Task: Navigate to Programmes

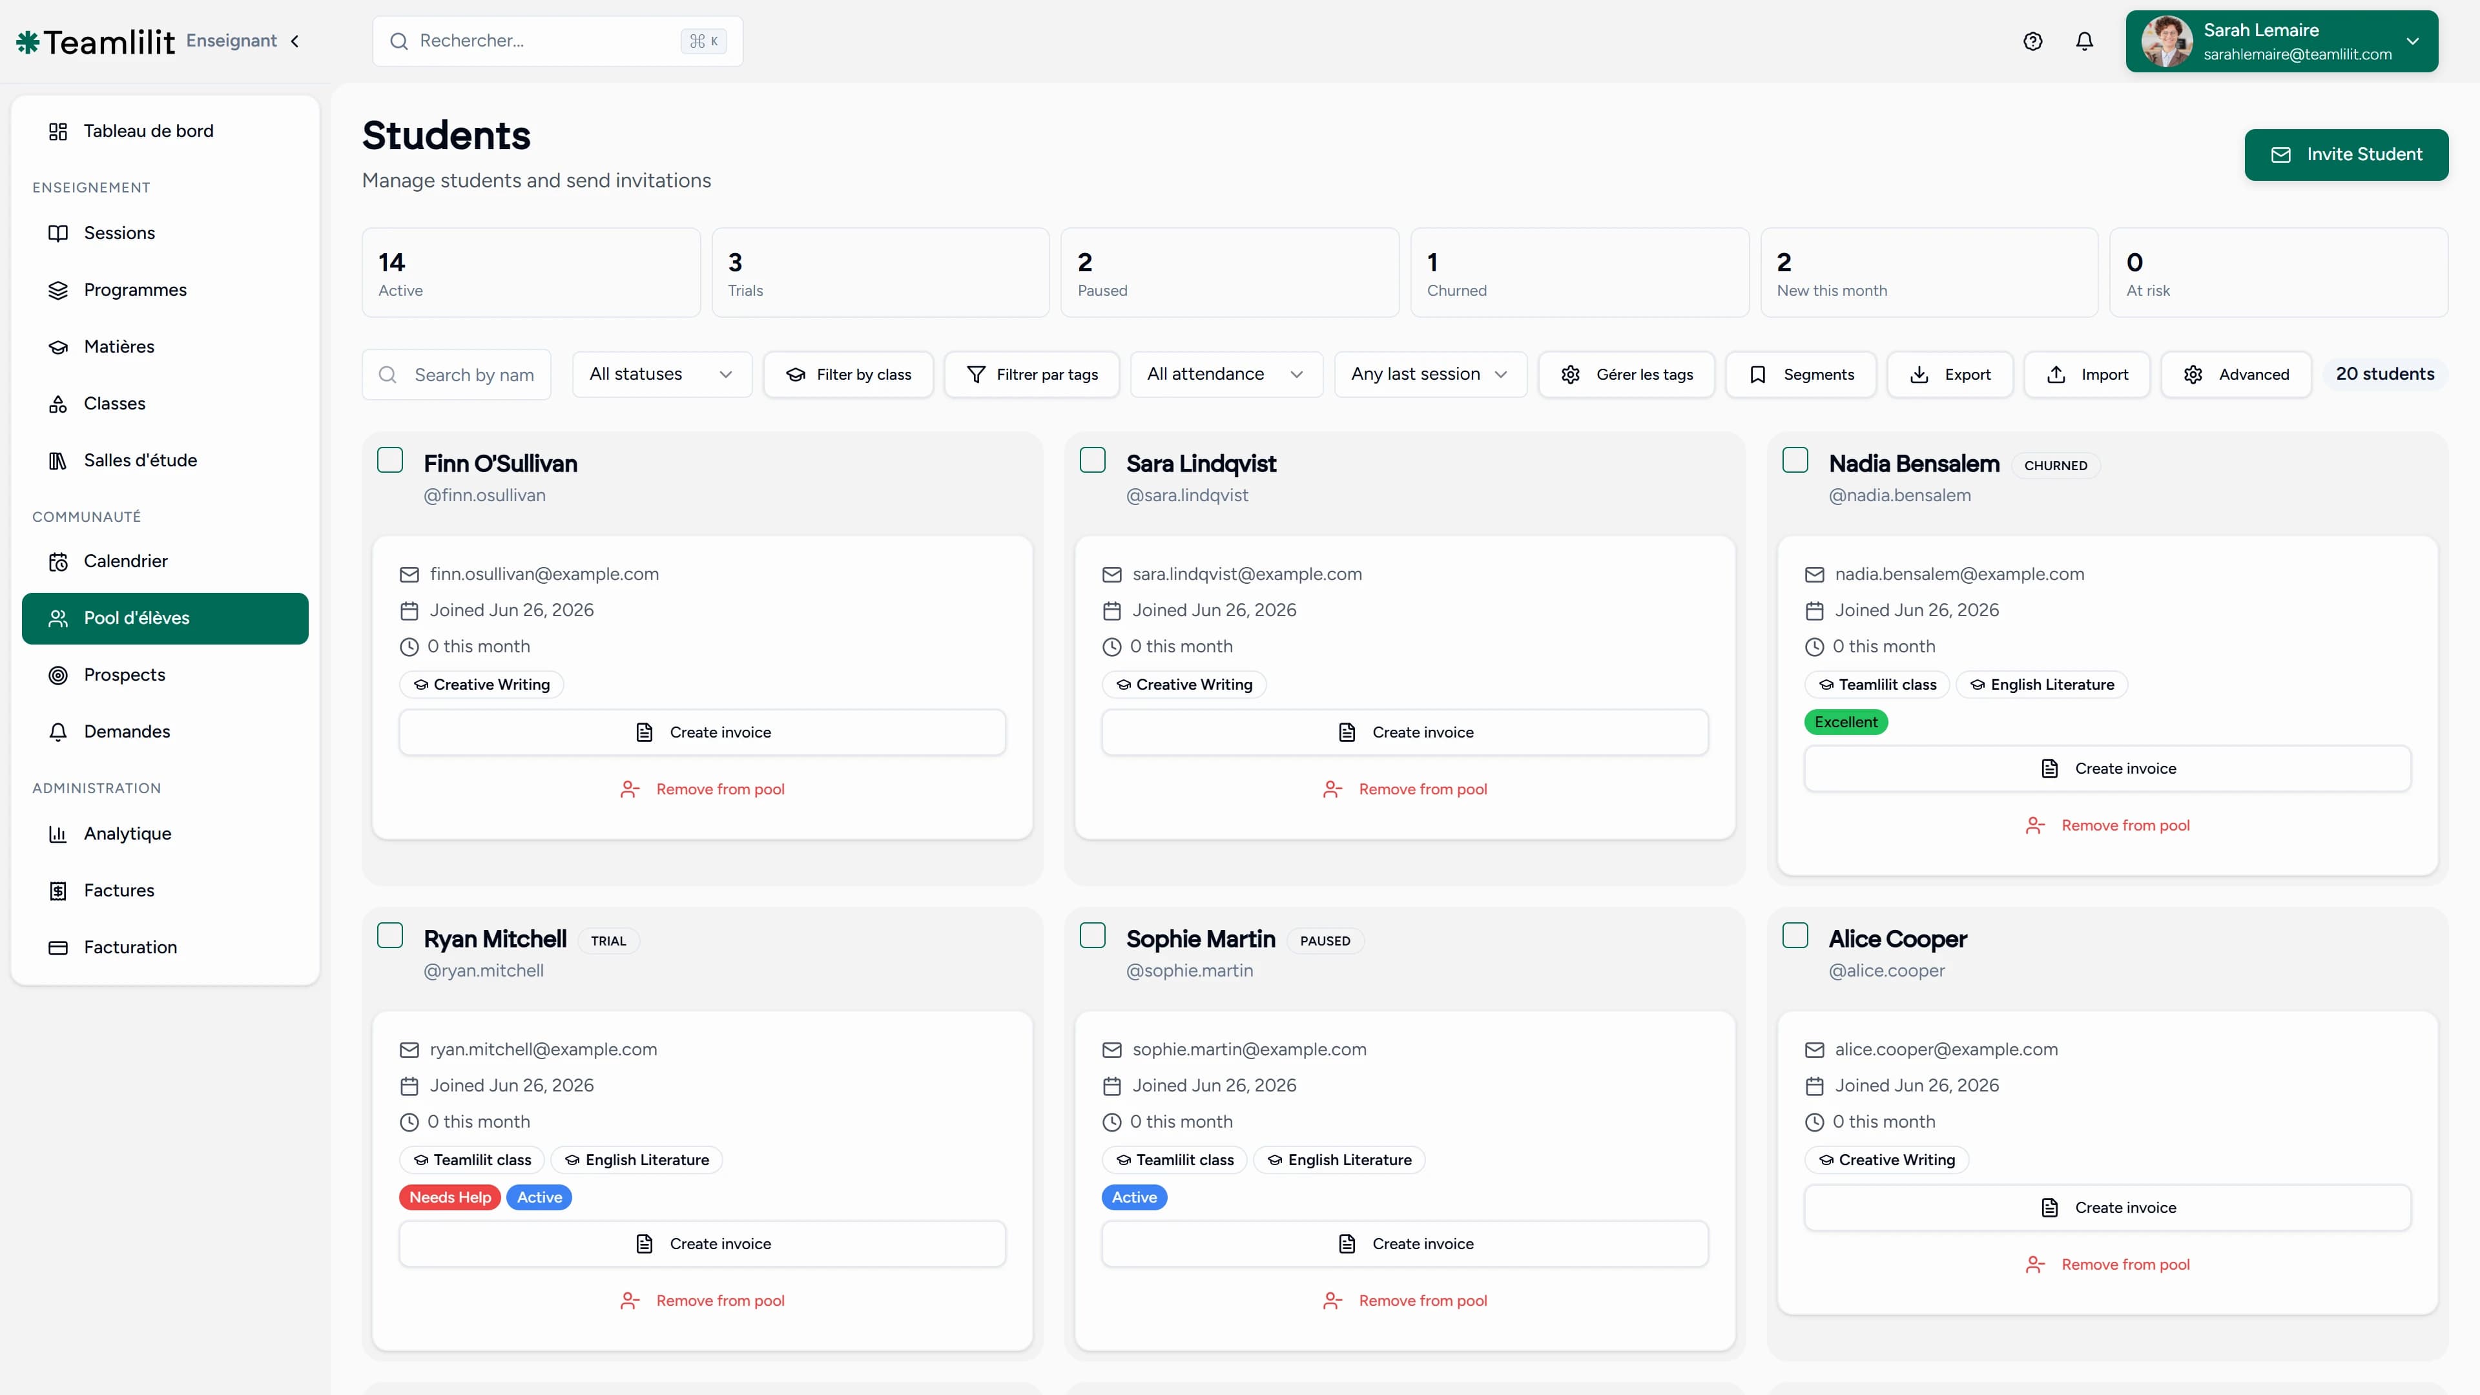Action: click(x=165, y=290)
